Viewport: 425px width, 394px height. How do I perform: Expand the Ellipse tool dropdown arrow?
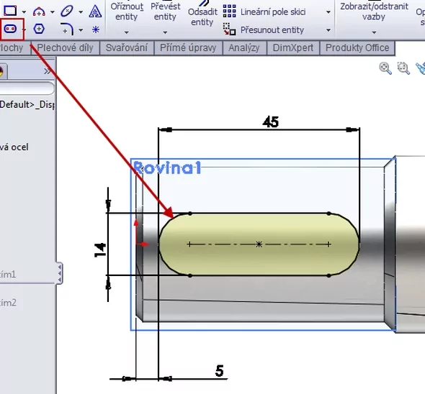point(81,12)
